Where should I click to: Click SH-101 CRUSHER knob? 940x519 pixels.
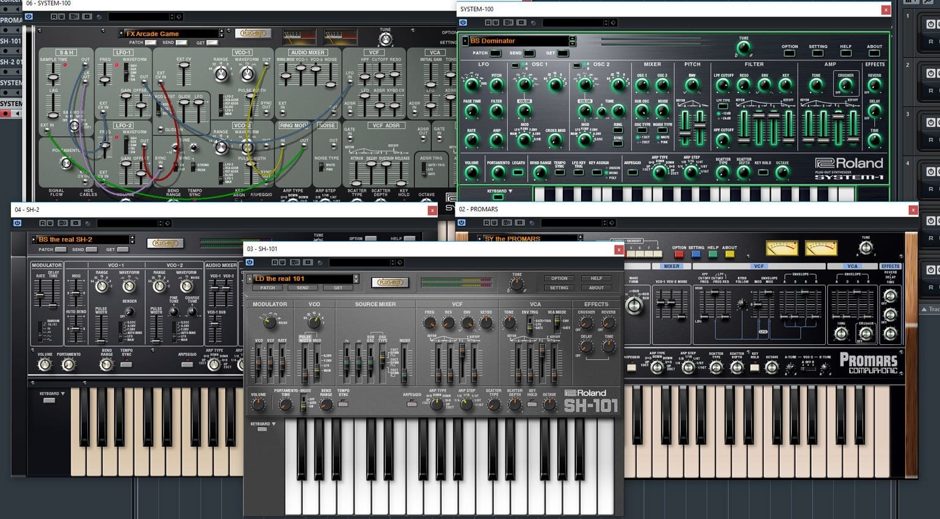point(586,324)
